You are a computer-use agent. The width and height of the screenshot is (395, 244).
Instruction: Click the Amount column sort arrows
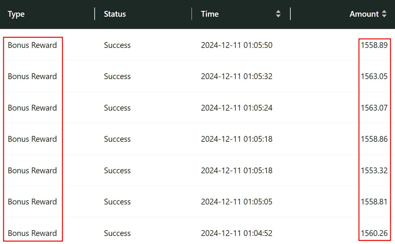[384, 14]
